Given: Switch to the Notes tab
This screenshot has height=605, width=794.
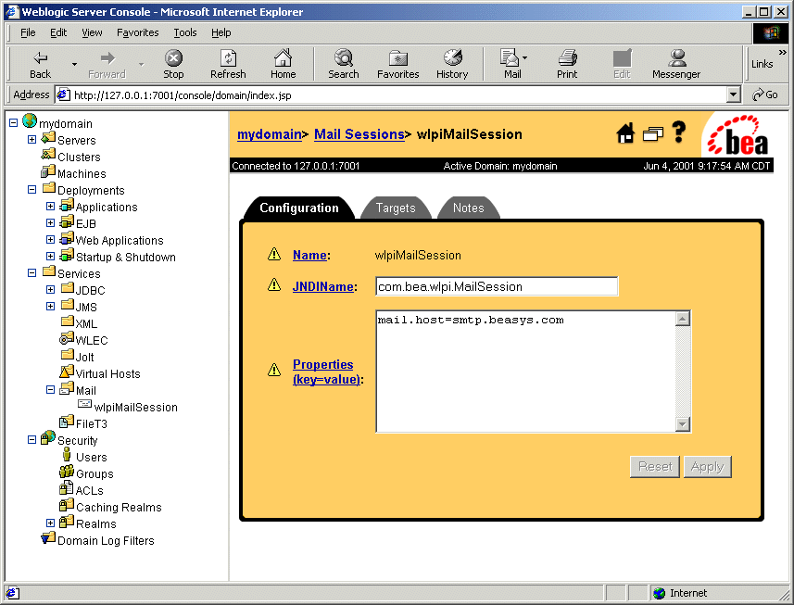Looking at the screenshot, I should click(469, 208).
